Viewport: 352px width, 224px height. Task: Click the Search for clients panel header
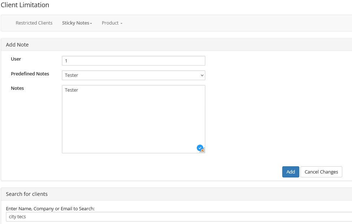(x=177, y=194)
